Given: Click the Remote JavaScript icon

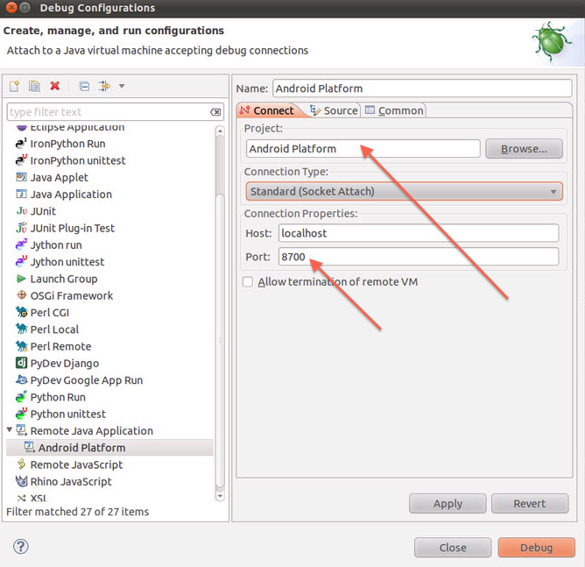Looking at the screenshot, I should tap(22, 464).
